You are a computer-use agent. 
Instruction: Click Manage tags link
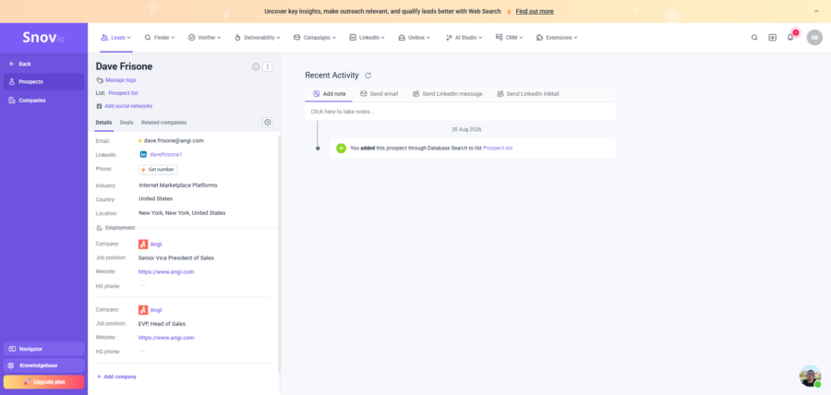pos(120,80)
